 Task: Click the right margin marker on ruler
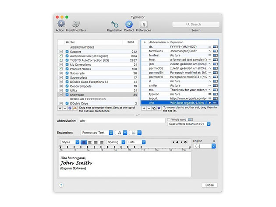(190, 147)
